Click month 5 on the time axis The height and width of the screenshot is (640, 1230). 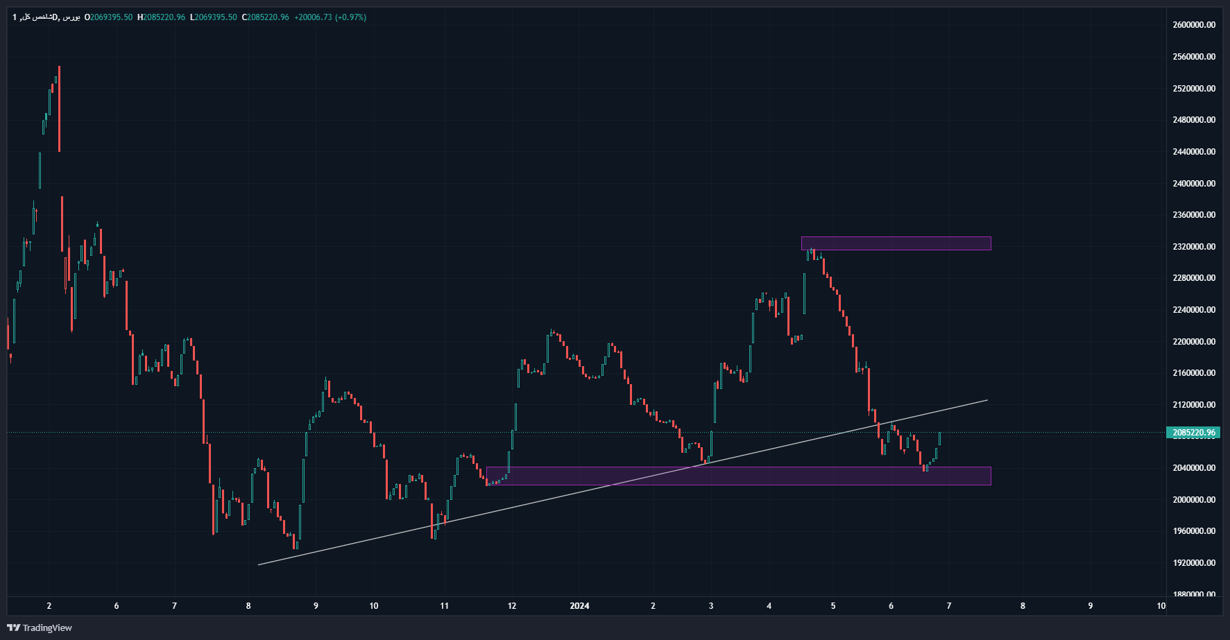(833, 606)
